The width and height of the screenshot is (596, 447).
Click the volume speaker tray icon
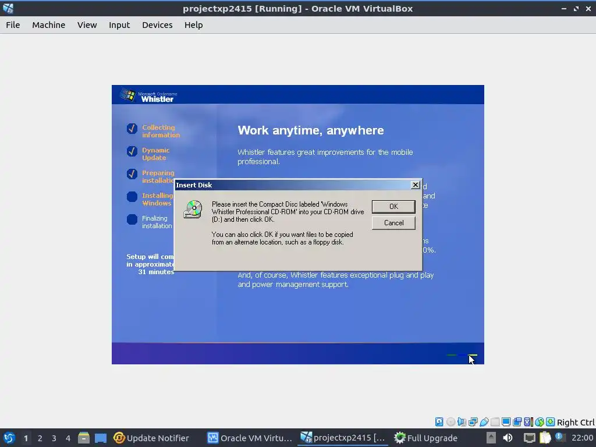point(508,438)
